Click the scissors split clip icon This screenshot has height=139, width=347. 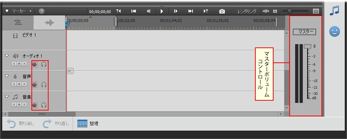(x=70, y=71)
